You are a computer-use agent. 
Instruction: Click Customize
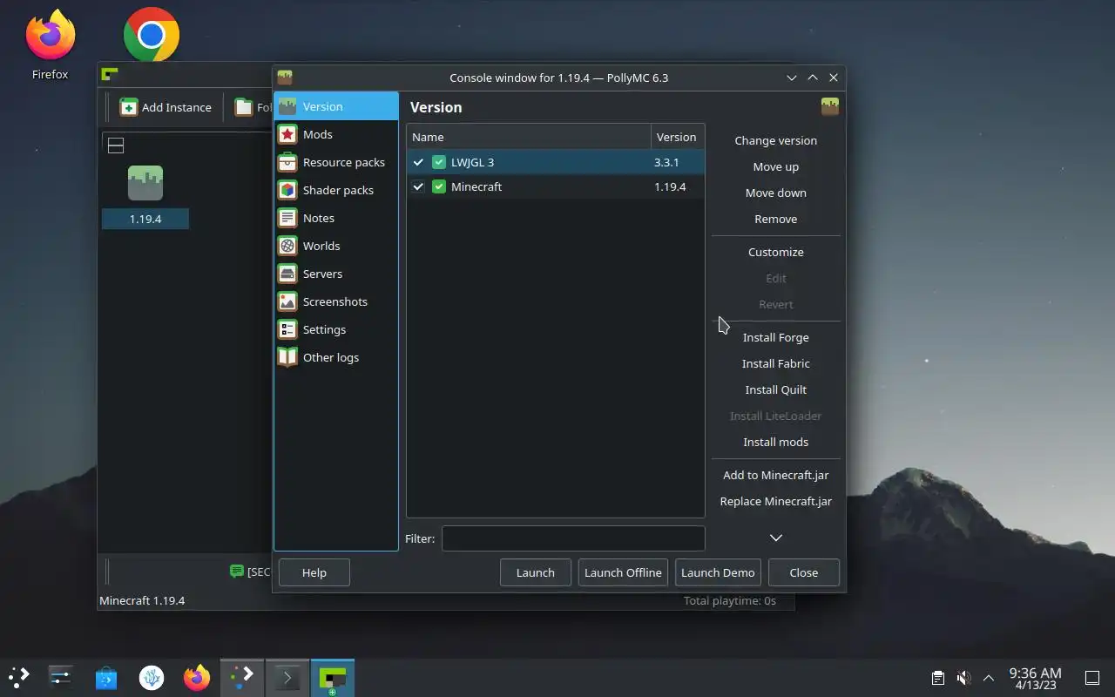pos(776,252)
